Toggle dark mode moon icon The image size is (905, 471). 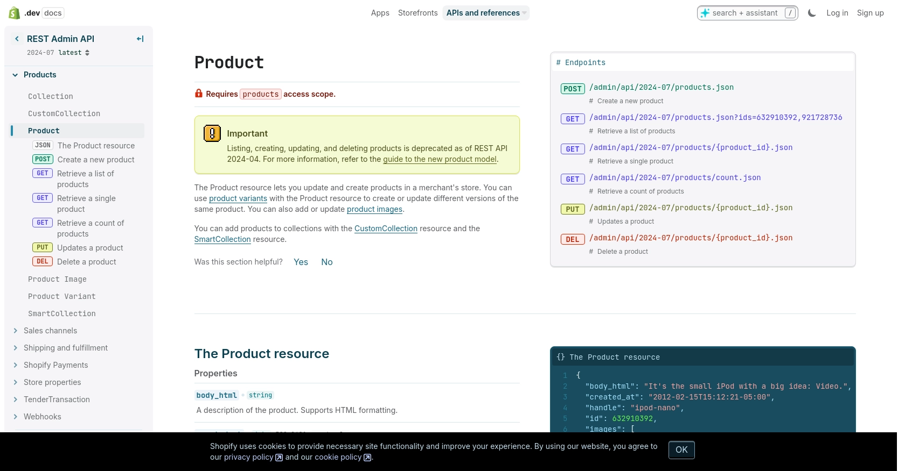(x=812, y=13)
